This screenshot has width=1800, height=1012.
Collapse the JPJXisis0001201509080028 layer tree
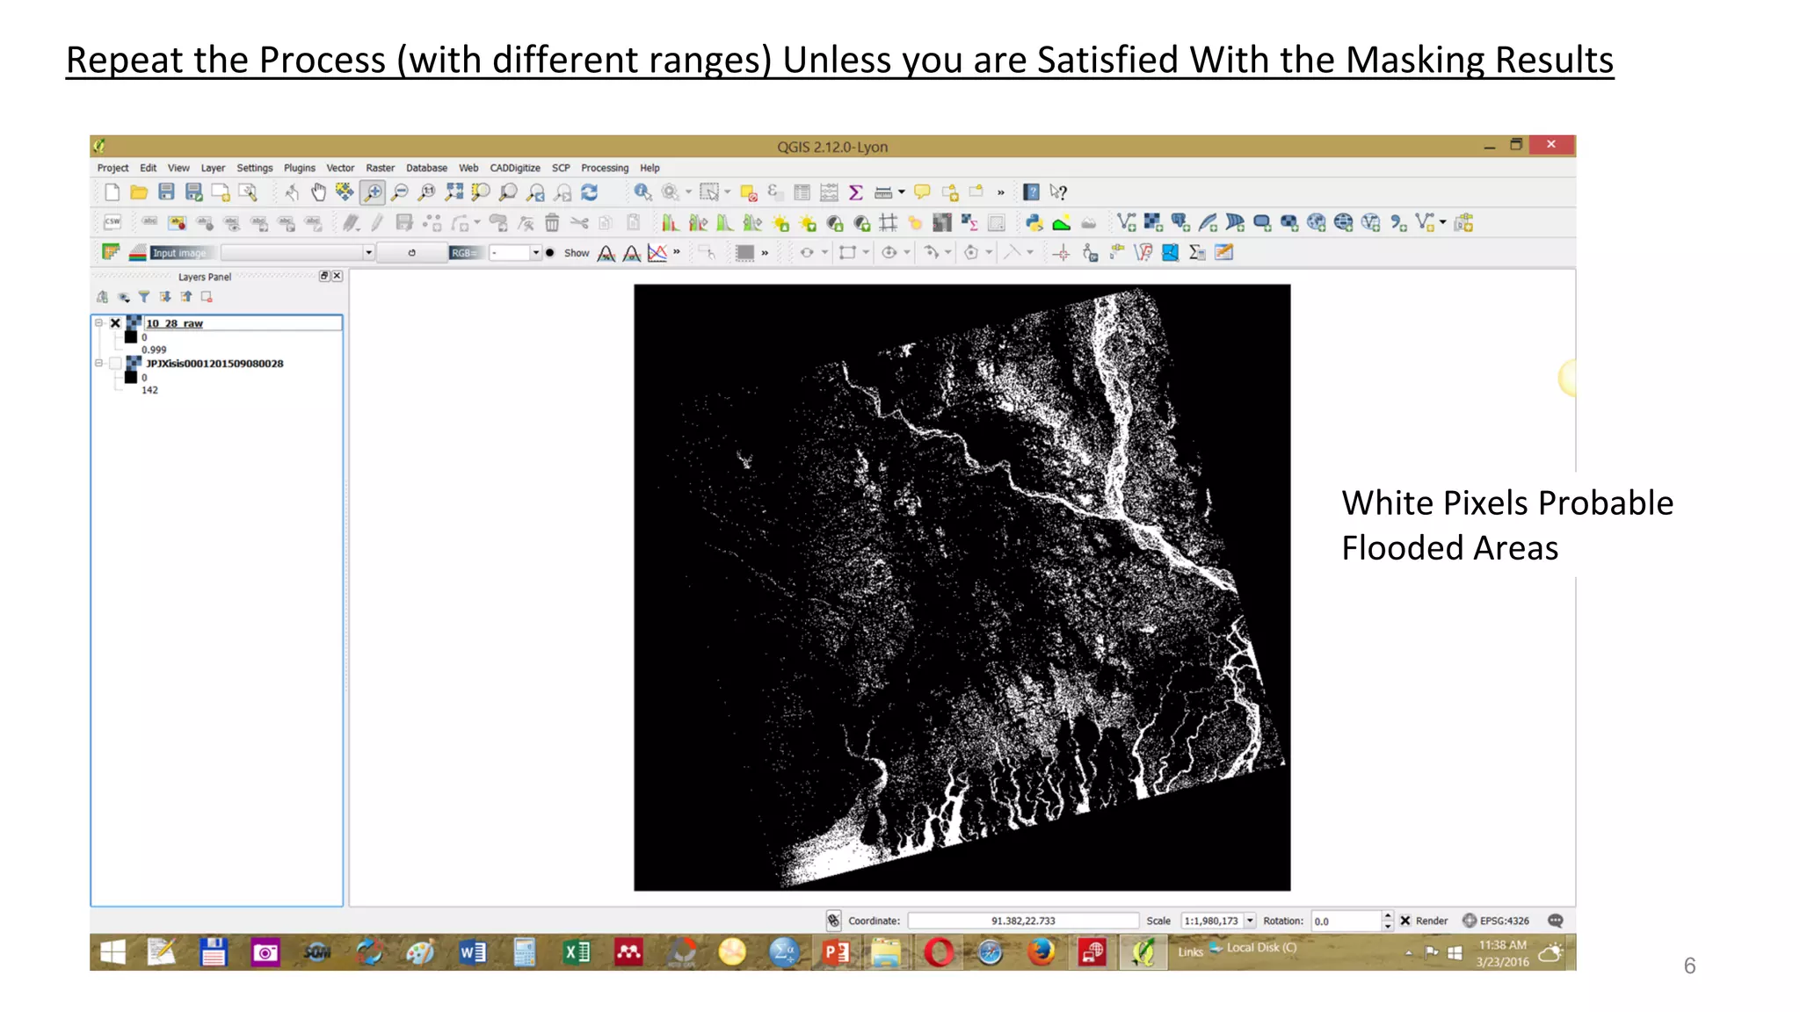pos(99,364)
